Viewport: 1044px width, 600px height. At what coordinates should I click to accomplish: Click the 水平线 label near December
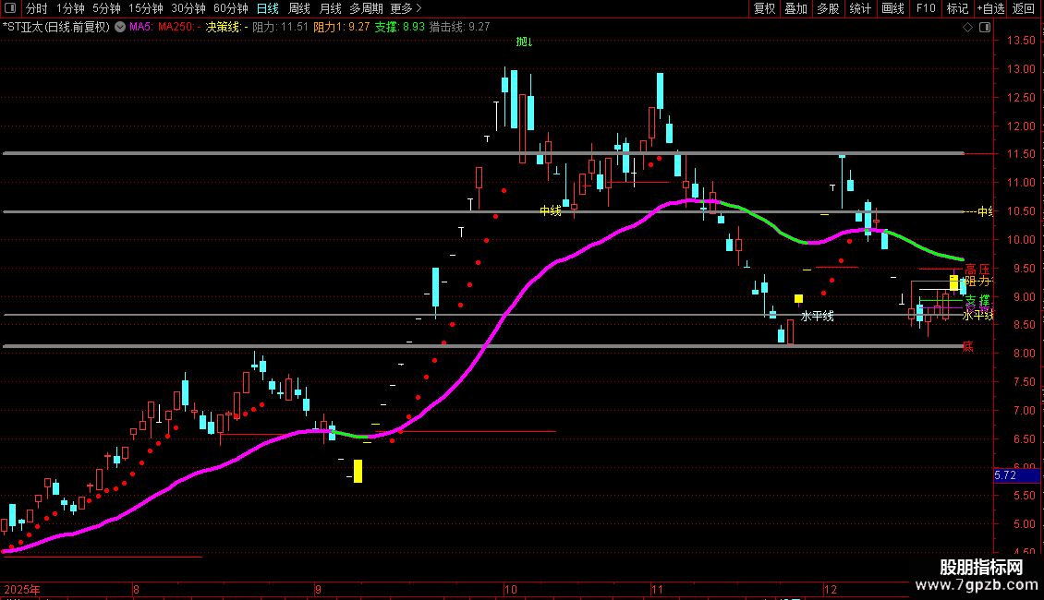pyautogui.click(x=817, y=316)
